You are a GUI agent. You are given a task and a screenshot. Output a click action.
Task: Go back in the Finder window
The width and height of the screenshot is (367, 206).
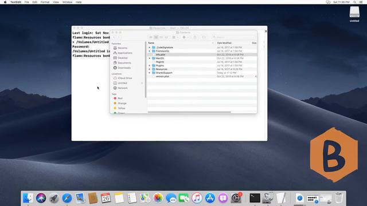tap(114, 37)
